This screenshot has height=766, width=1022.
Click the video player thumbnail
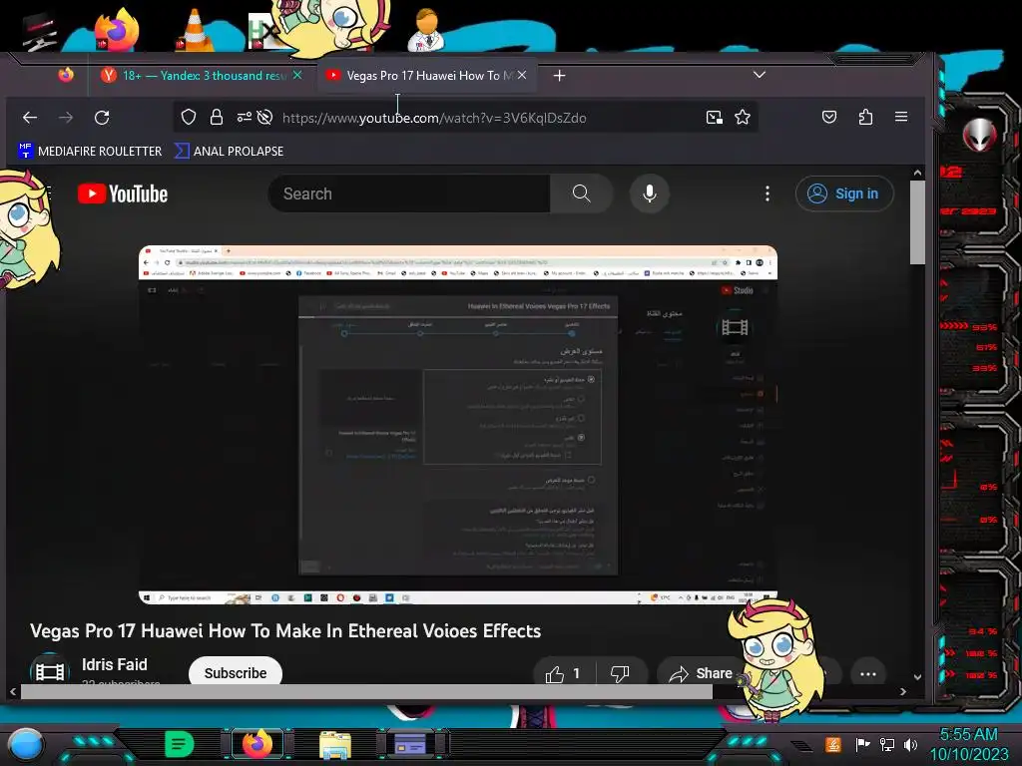[457, 425]
